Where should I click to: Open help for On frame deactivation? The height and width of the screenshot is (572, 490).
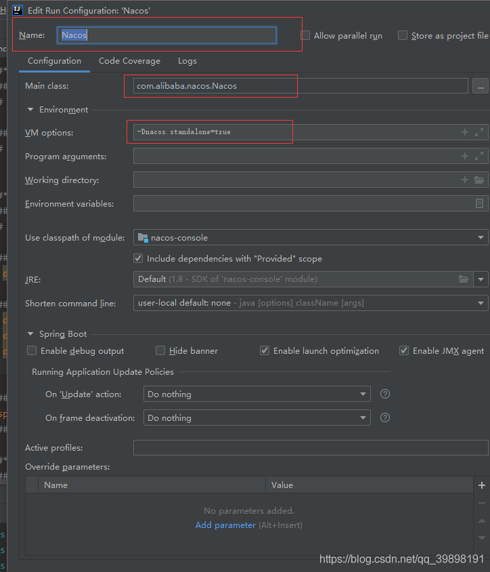384,417
